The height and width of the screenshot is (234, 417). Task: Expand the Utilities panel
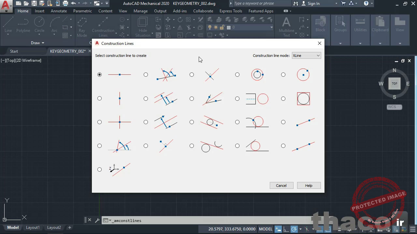click(x=360, y=43)
